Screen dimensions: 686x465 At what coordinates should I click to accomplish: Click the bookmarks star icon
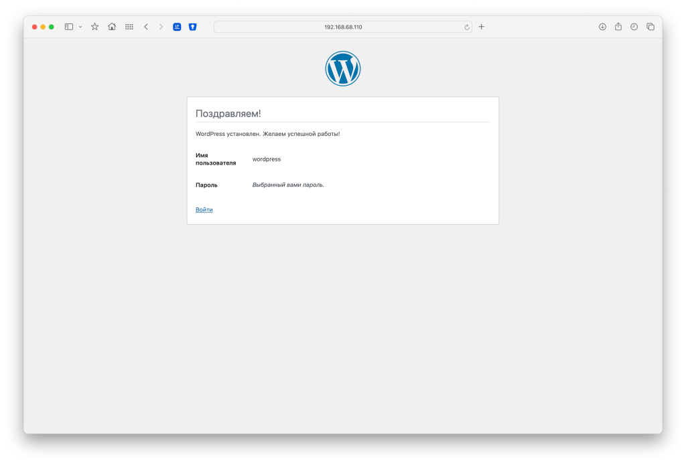coord(94,27)
